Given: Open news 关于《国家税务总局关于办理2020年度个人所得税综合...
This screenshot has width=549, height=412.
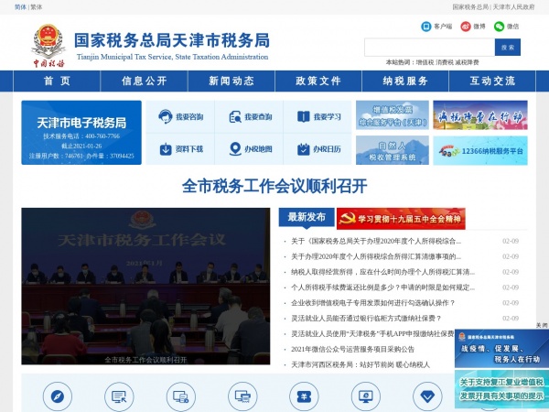Looking at the screenshot, I should click(376, 241).
